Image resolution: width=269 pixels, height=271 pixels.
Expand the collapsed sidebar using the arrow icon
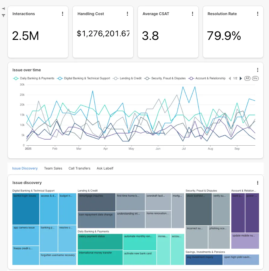point(3,9)
